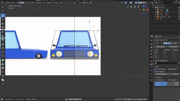Open the Вибір menu
180x101 pixels.
(x=33, y=3)
